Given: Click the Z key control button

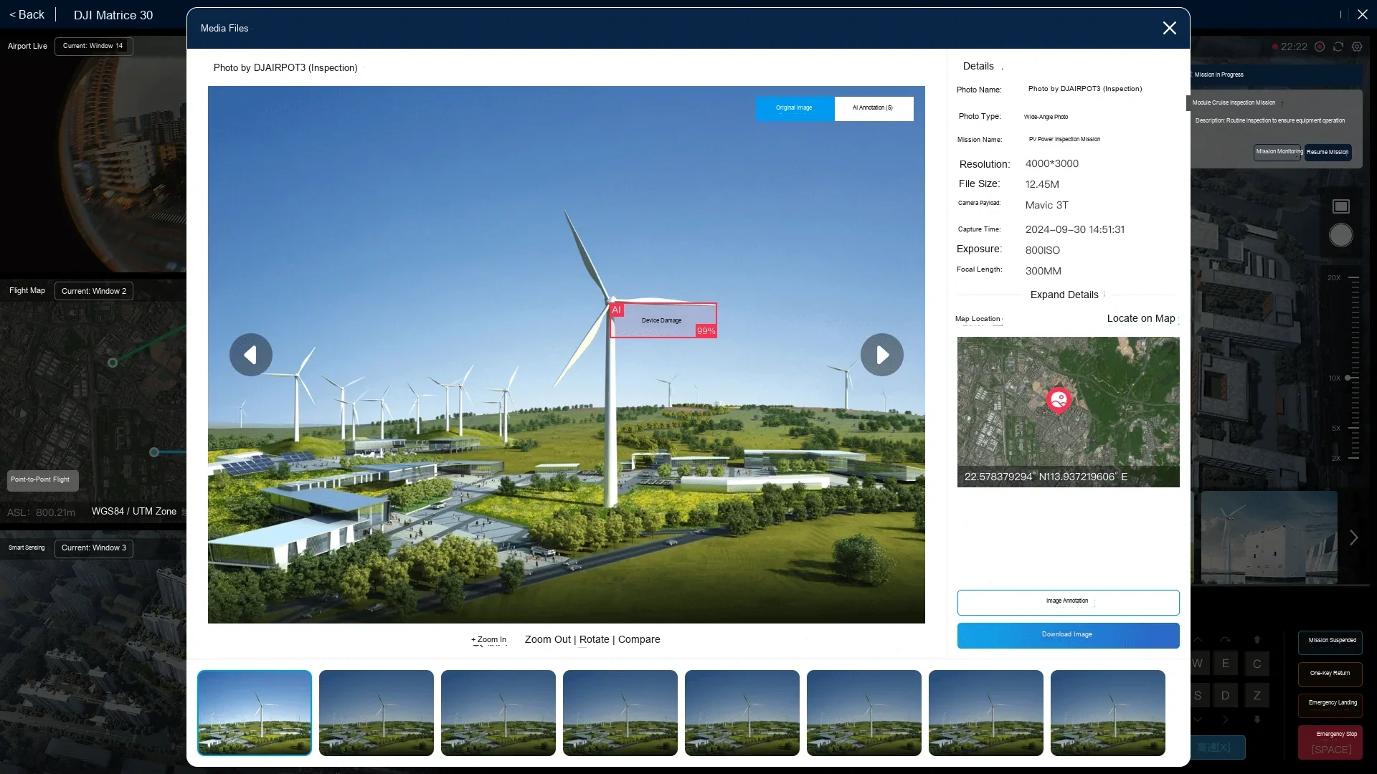Looking at the screenshot, I should 1257,695.
